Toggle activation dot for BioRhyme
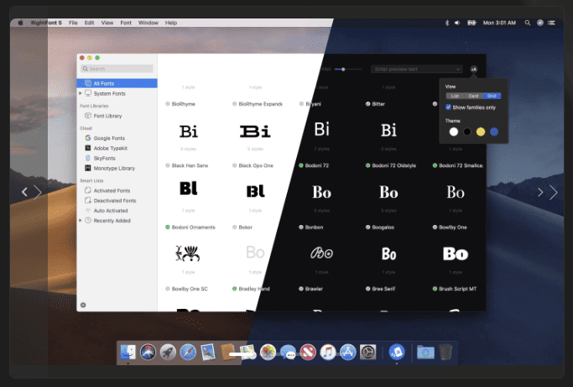 click(x=167, y=104)
